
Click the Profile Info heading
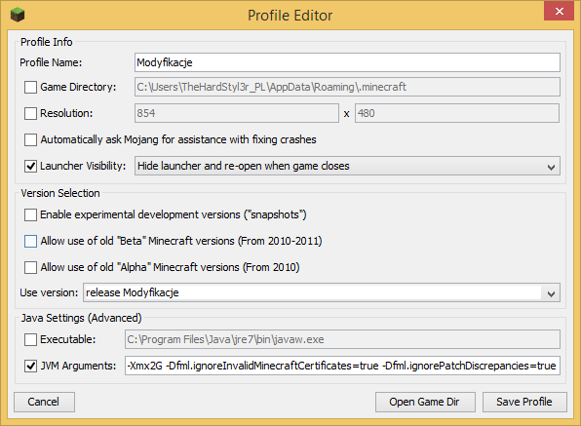[47, 42]
